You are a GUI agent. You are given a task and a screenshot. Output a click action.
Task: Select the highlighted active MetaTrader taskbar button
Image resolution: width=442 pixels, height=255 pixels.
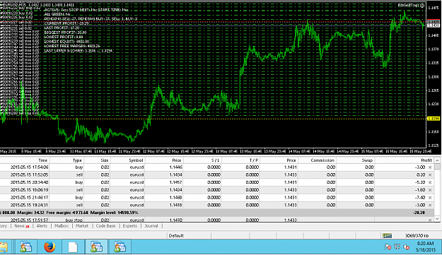pos(96,247)
